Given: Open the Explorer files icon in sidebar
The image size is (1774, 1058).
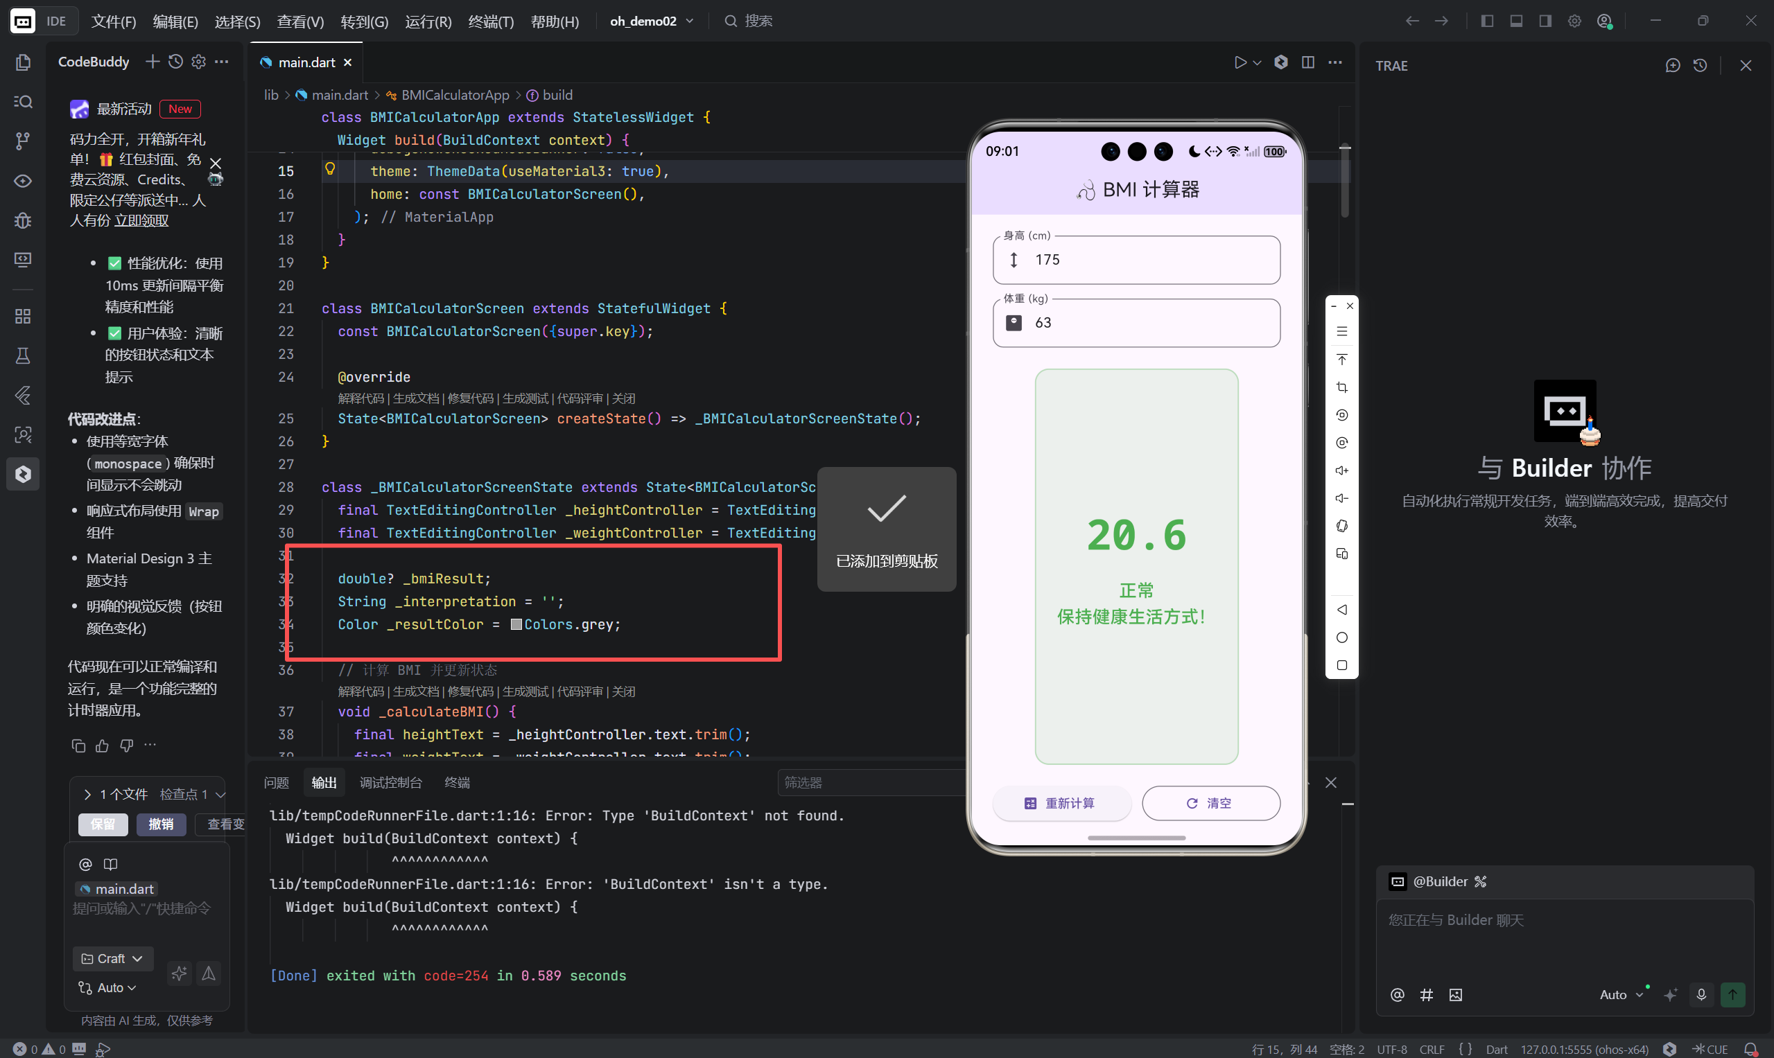Looking at the screenshot, I should [23, 63].
